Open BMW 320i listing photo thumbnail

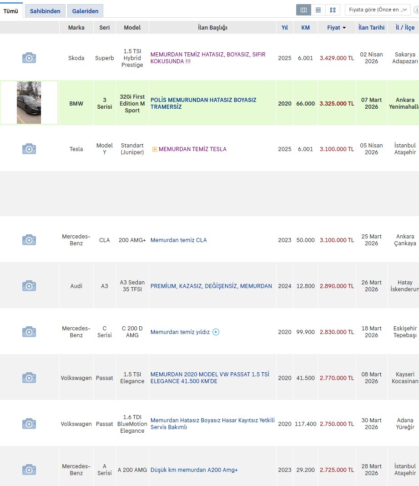[29, 102]
